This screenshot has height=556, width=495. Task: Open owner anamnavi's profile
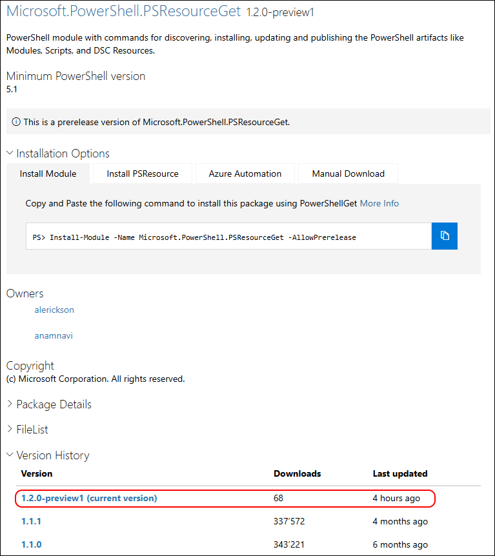point(54,336)
